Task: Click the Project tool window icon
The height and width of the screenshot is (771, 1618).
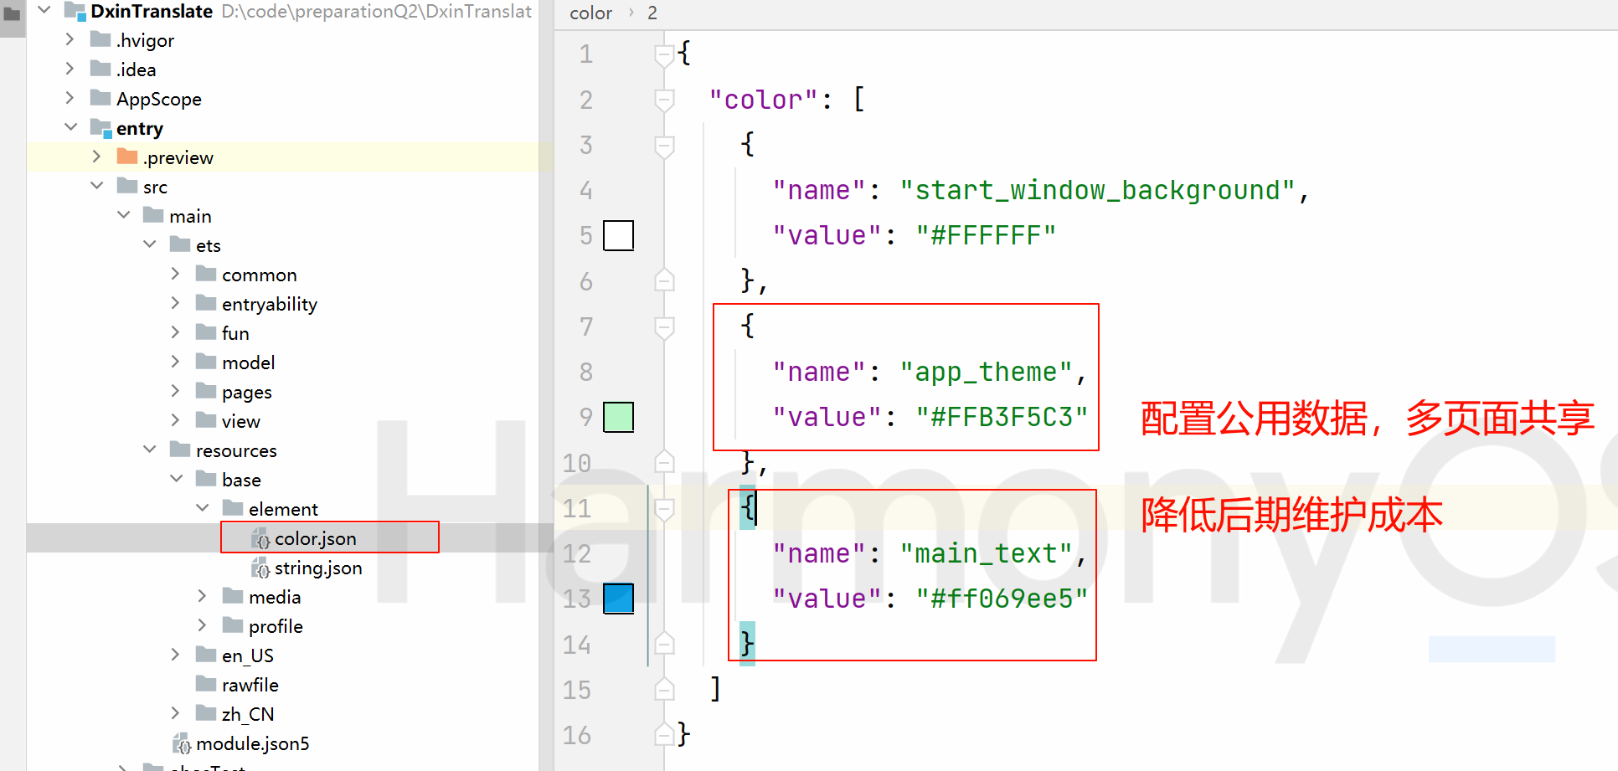Action: tap(12, 14)
